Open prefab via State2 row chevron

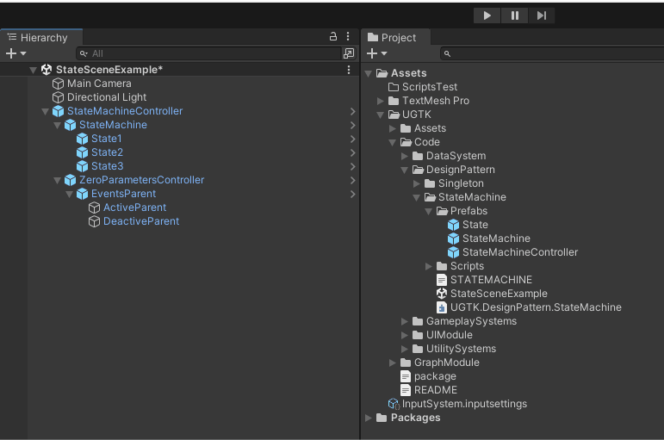coord(353,153)
